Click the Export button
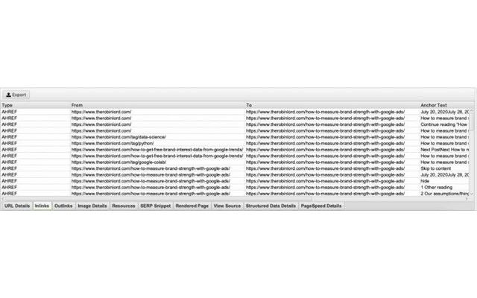 [x=16, y=95]
